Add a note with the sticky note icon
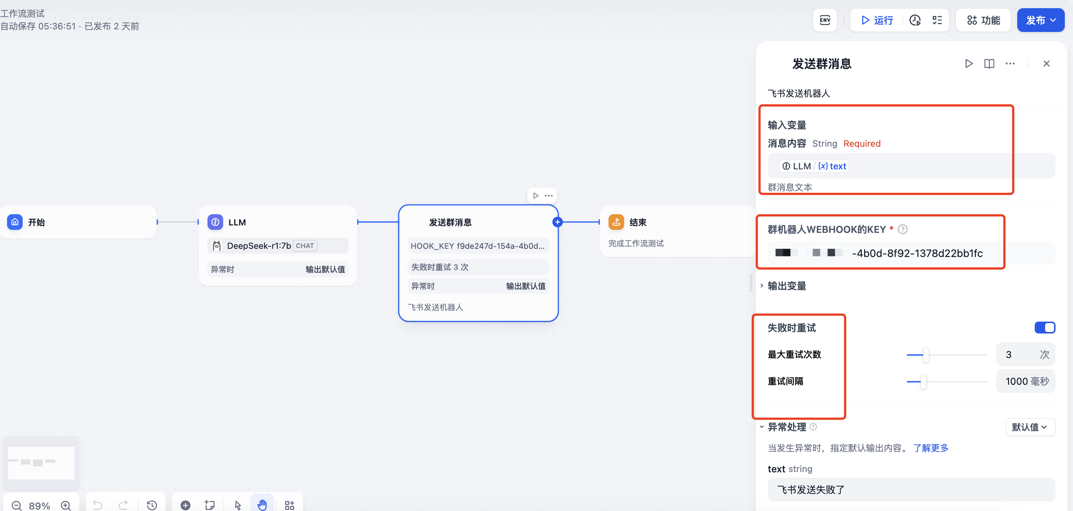1073x511 pixels. click(x=210, y=505)
